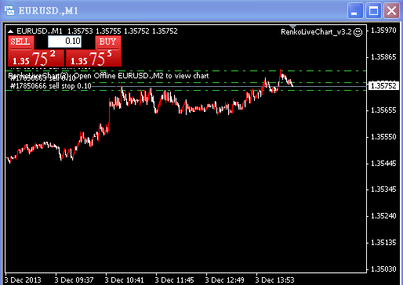The width and height of the screenshot is (403, 285).
Task: Select the sell stop horizontal gray order line
Action: click(x=229, y=86)
